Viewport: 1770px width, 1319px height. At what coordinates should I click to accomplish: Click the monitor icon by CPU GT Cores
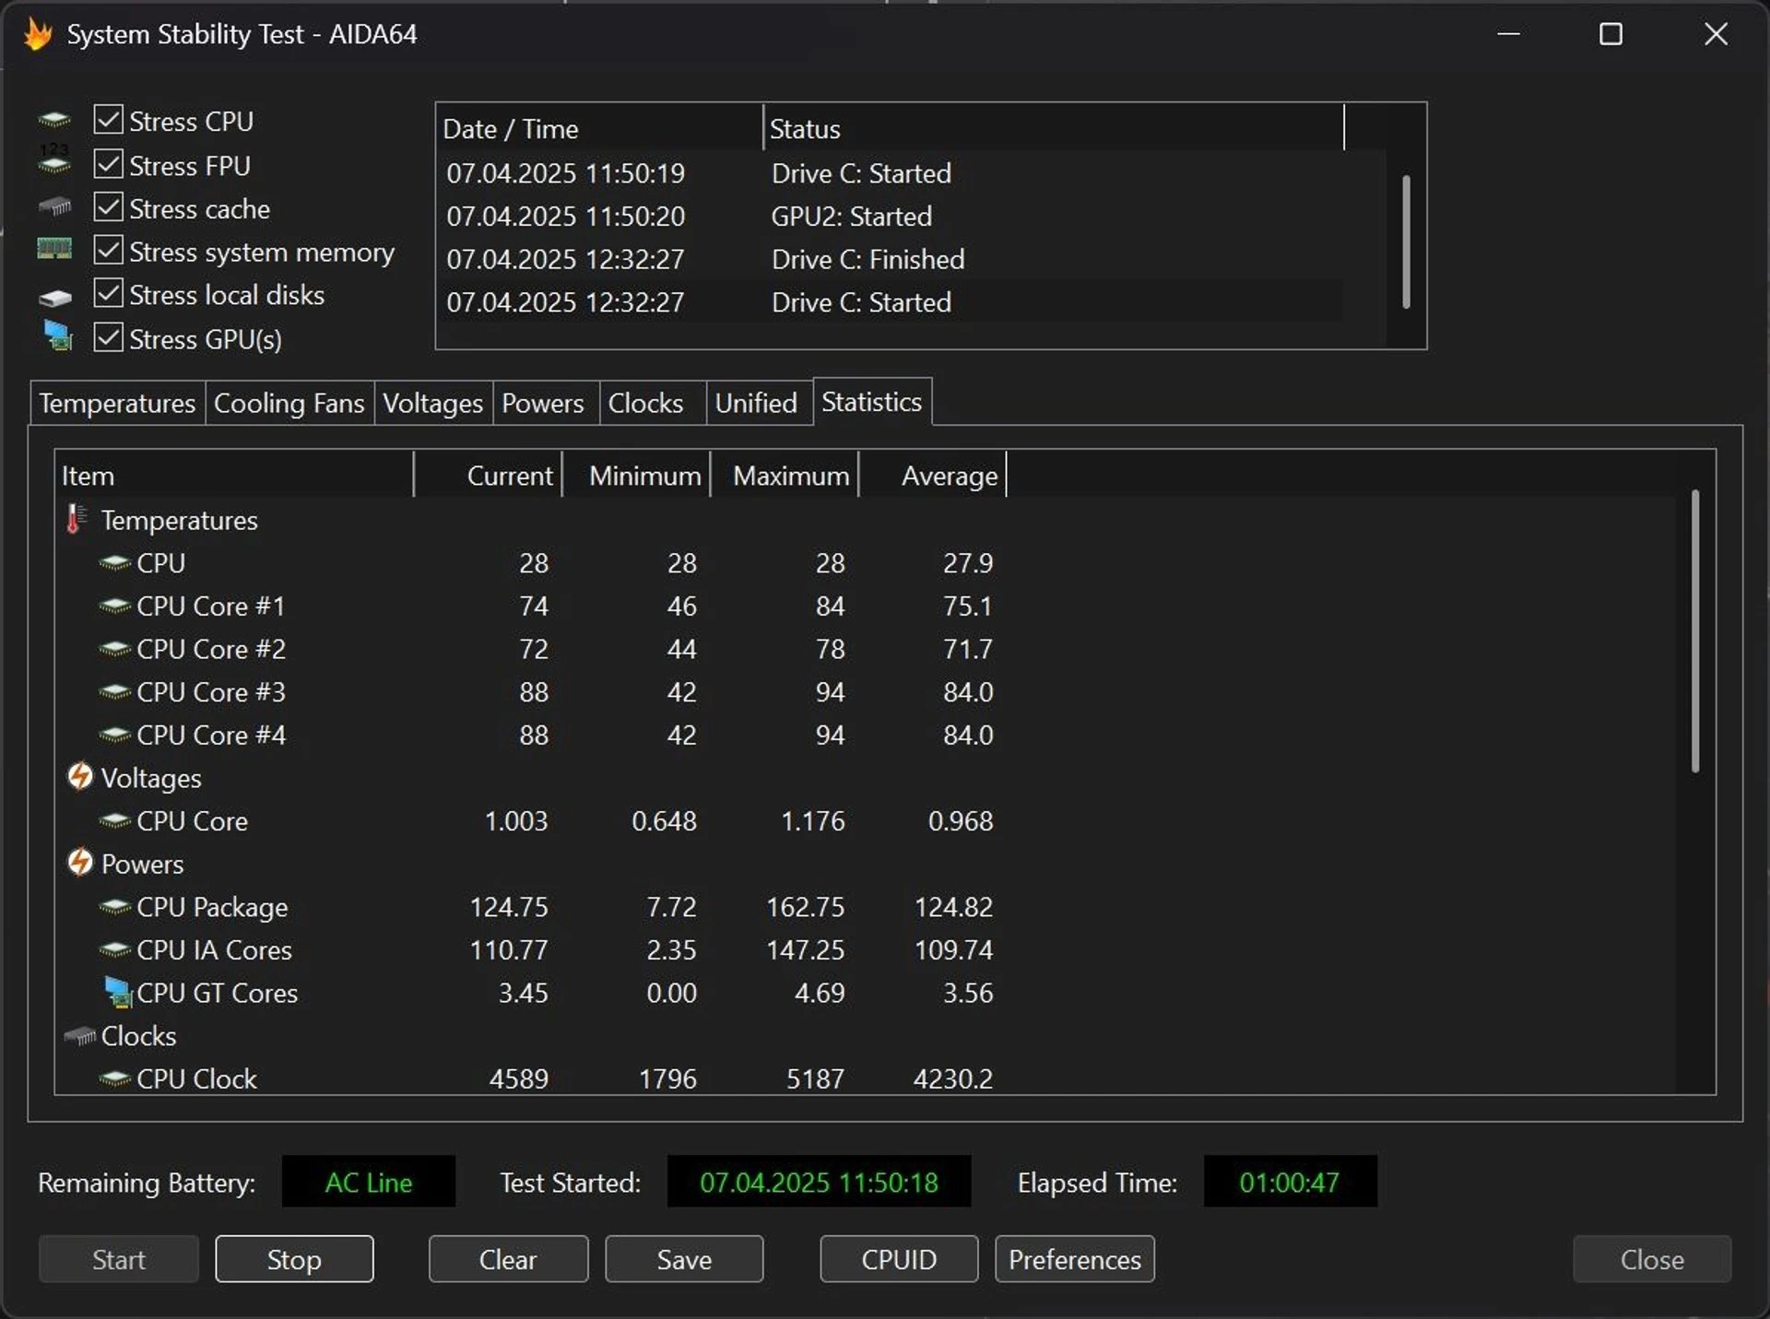point(117,993)
